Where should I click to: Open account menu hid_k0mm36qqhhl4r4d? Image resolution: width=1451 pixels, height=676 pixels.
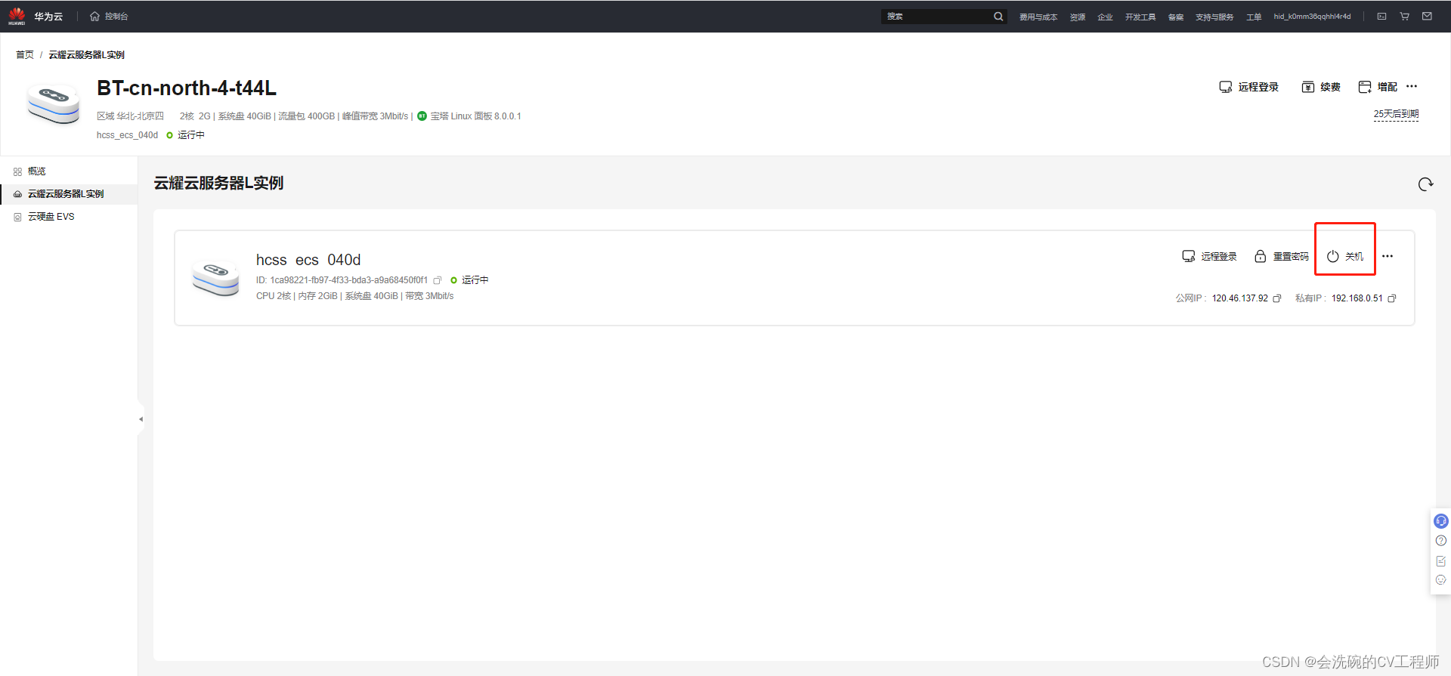(1312, 16)
